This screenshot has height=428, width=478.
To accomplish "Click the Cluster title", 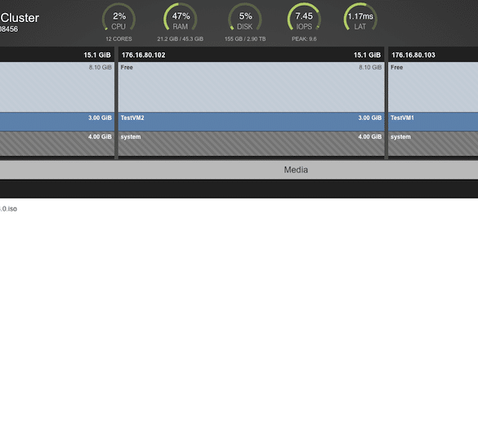I will (x=20, y=18).
